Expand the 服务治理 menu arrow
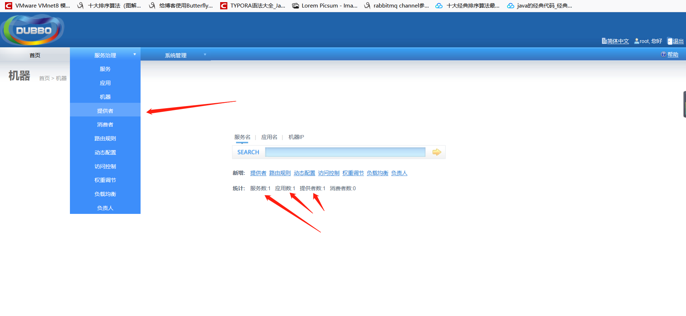The width and height of the screenshot is (686, 316). [135, 54]
